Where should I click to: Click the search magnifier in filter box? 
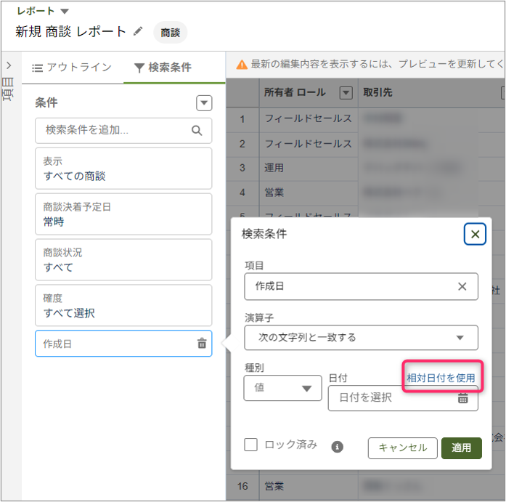pos(197,131)
